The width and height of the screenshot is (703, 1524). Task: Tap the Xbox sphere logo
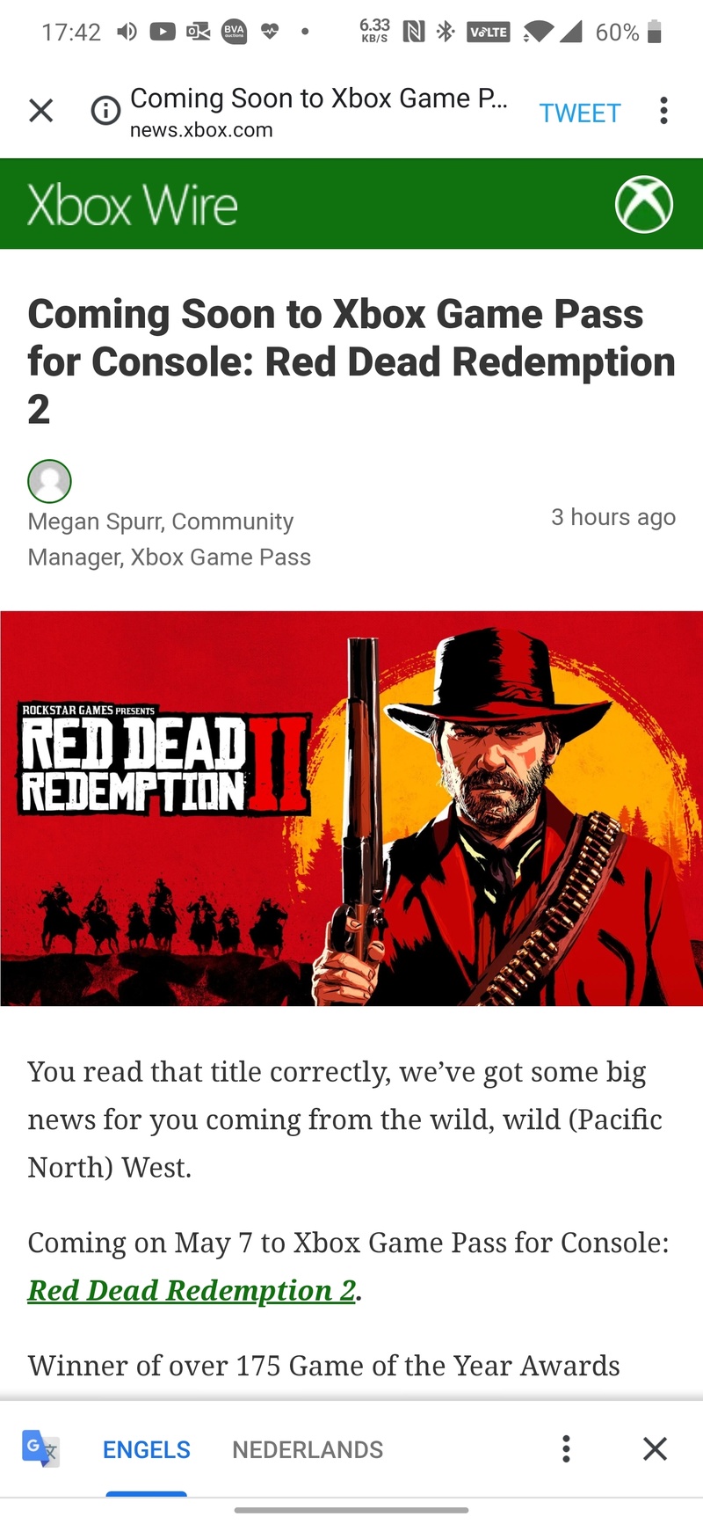(644, 204)
